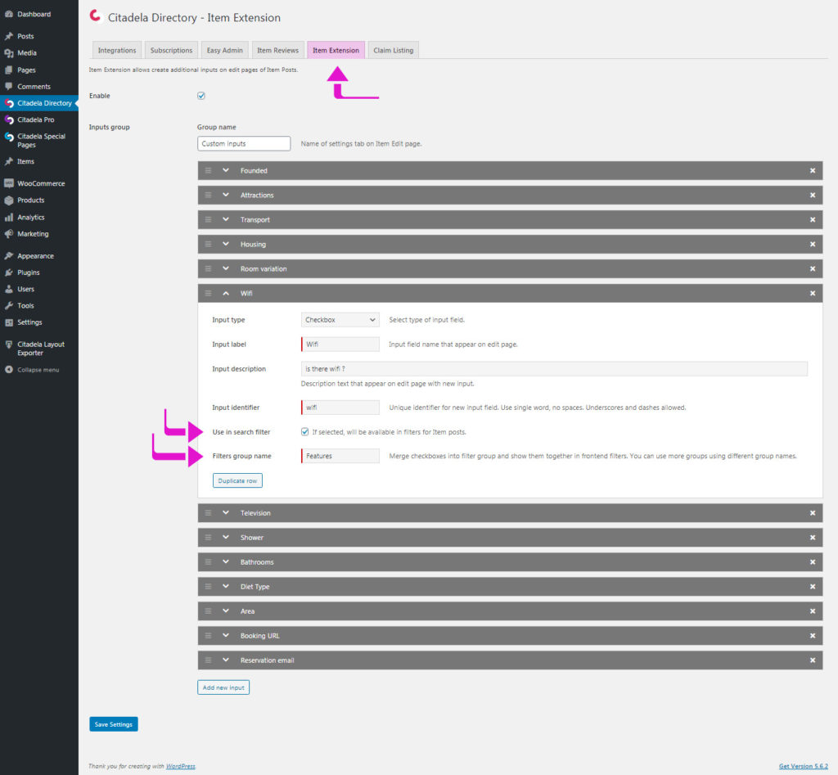This screenshot has width=838, height=775.
Task: Remove the Shower input row
Action: point(813,538)
